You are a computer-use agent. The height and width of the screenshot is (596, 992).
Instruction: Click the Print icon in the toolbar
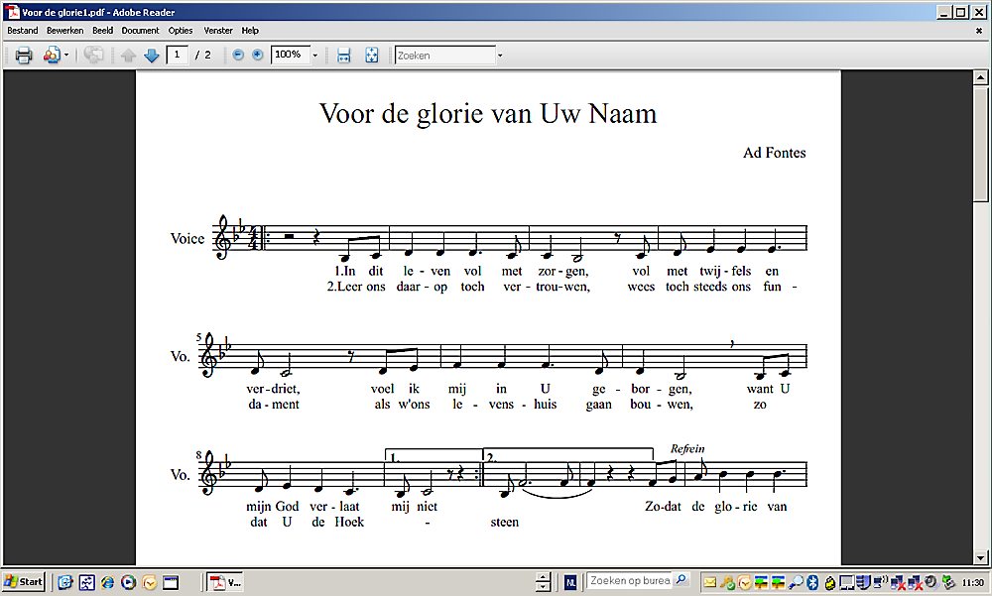[x=24, y=56]
